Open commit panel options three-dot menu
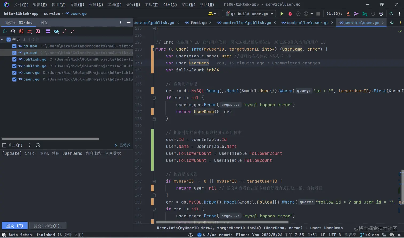The image size is (404, 238). 121,23
